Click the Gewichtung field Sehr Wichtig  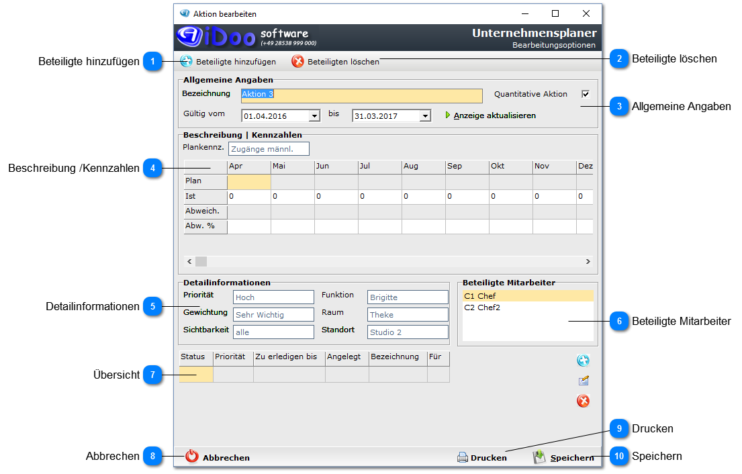tap(273, 315)
